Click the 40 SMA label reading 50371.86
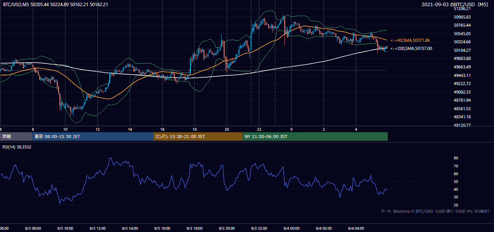This screenshot has height=232, width=494. coord(410,40)
